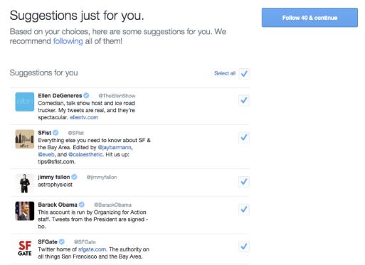This screenshot has height=265, width=365.
Task: Open Ellen DeGeneres profile avatar
Action: coord(25,102)
